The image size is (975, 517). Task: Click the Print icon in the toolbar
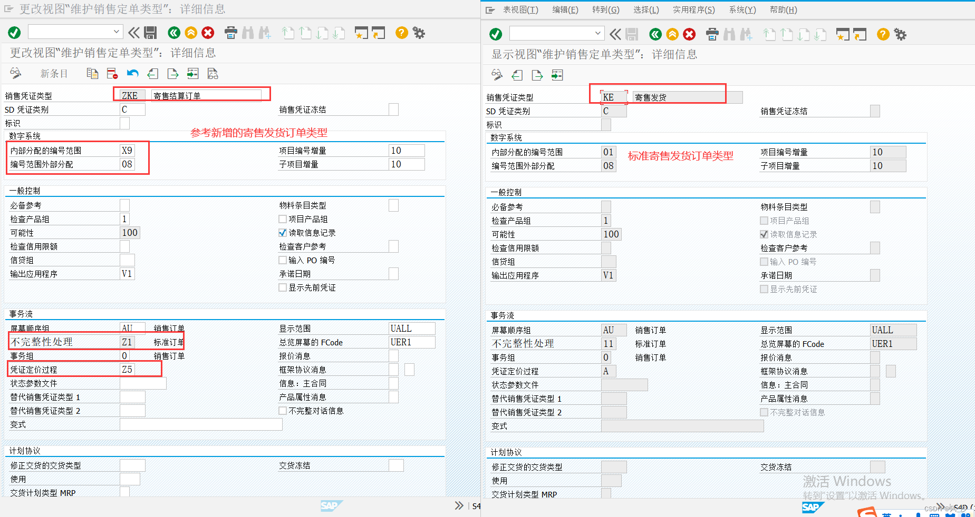tap(230, 32)
